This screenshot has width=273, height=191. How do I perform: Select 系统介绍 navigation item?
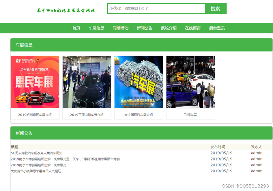point(169,28)
